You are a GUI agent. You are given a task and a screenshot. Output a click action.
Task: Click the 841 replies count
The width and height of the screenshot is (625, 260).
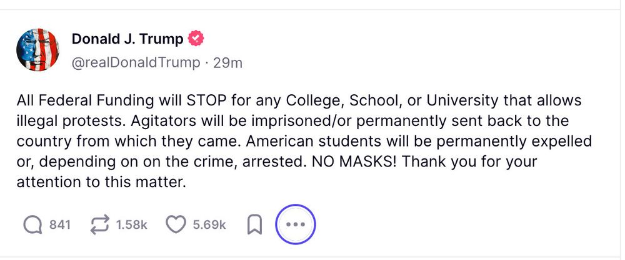60,224
